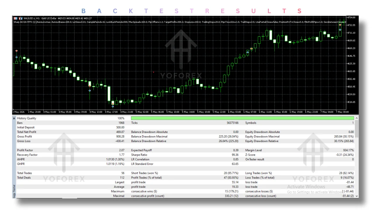Click the results scrollbar up arrow
The width and height of the screenshot is (374, 210).
pos(357,118)
